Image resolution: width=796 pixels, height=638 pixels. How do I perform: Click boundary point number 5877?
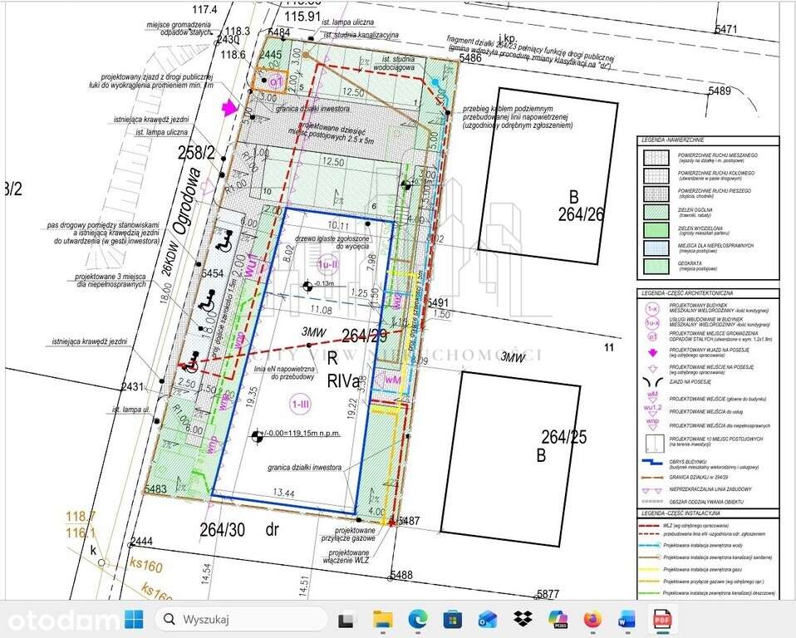pyautogui.click(x=548, y=594)
